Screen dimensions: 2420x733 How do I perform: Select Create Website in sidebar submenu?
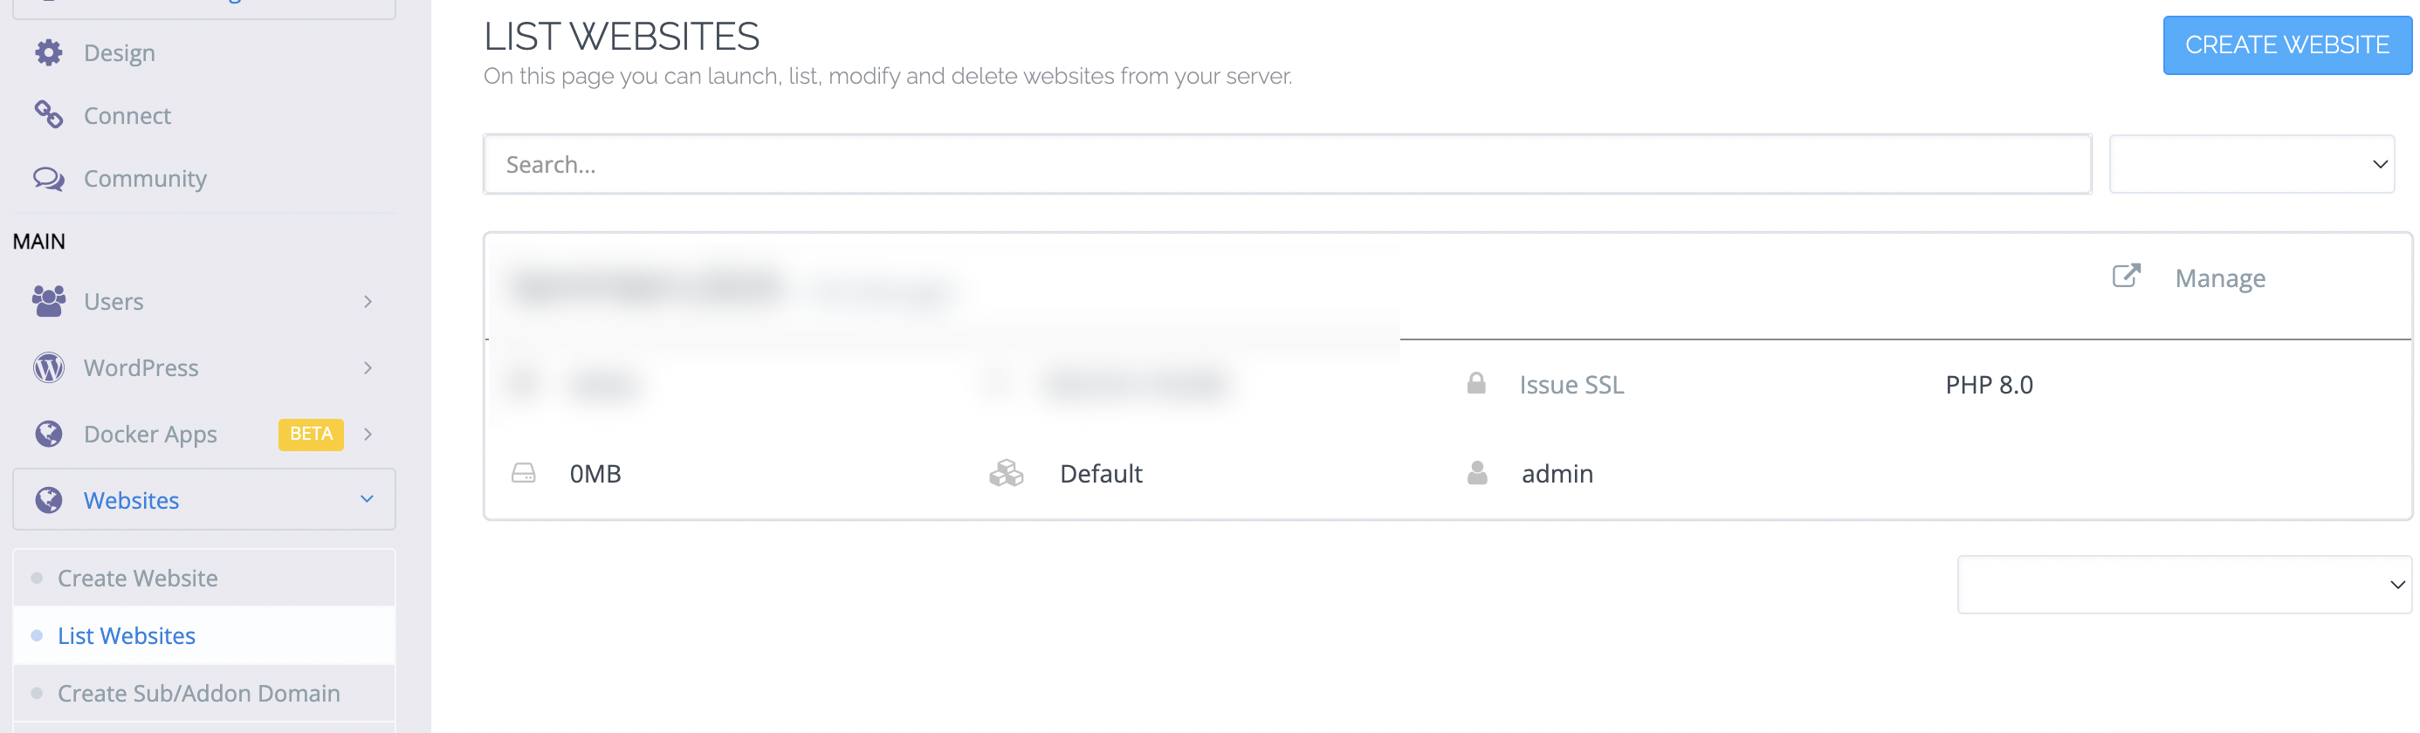138,579
